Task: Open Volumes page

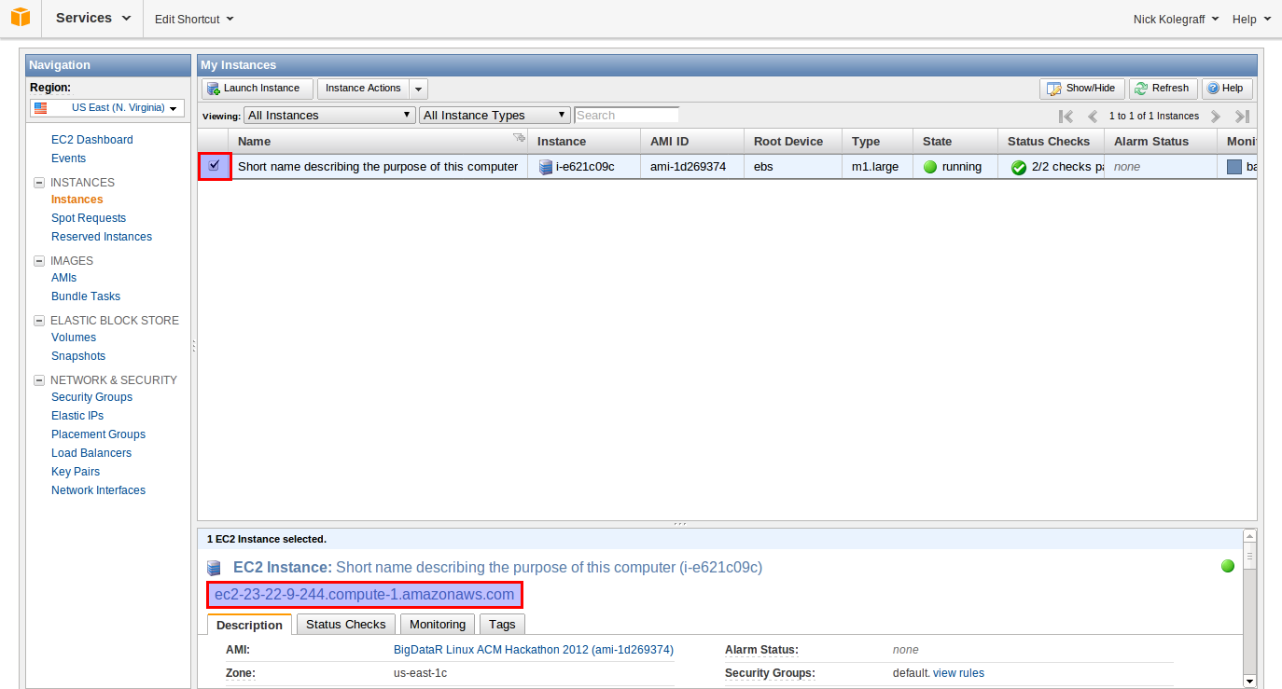Action: (74, 338)
